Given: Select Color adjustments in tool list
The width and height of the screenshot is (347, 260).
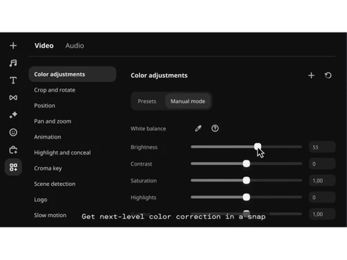Looking at the screenshot, I should [72, 74].
